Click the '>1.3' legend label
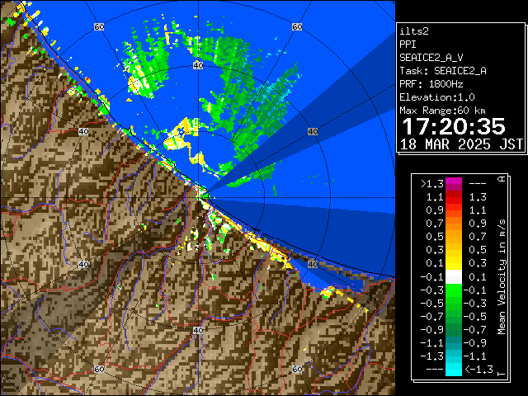The height and width of the screenshot is (396, 528). tap(432, 184)
